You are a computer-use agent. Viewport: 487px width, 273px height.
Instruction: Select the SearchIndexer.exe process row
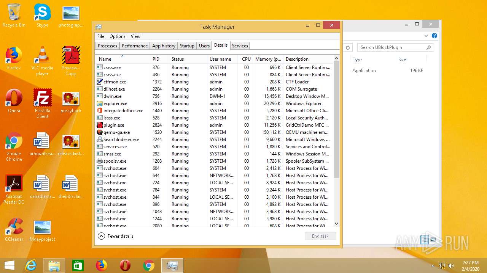click(214, 140)
